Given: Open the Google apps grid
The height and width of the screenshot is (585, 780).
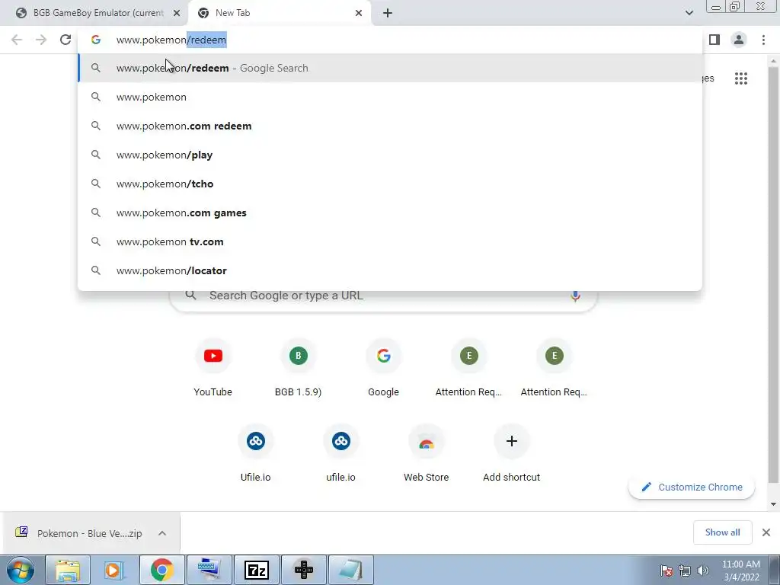Looking at the screenshot, I should click(x=740, y=78).
